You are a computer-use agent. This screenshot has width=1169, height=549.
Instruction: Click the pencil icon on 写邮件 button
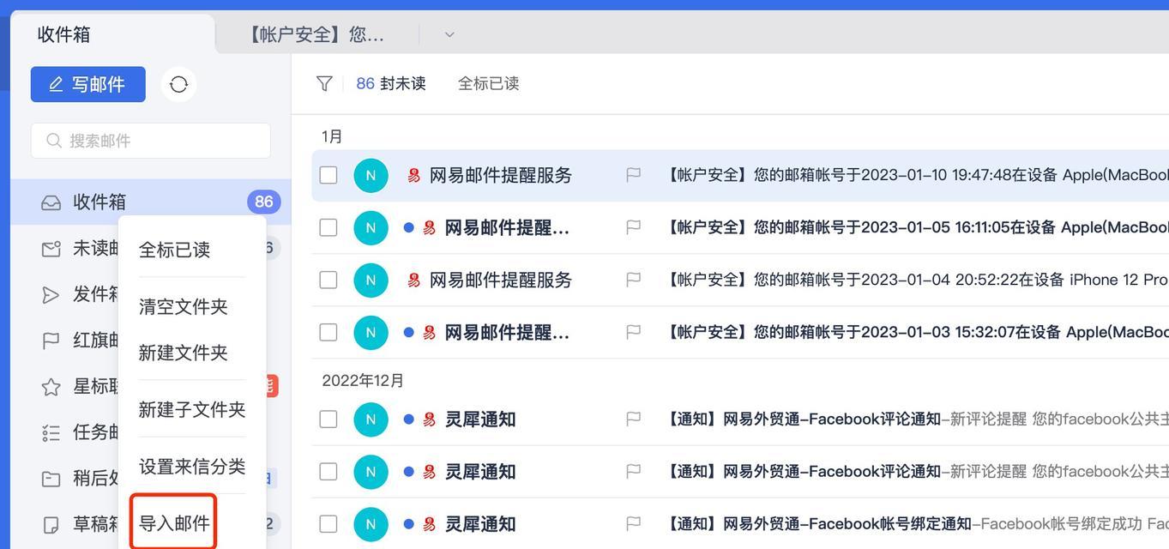click(56, 84)
